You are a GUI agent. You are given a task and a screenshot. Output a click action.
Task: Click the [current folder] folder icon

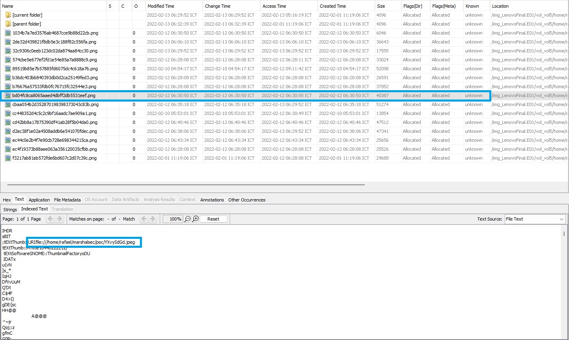8,15
